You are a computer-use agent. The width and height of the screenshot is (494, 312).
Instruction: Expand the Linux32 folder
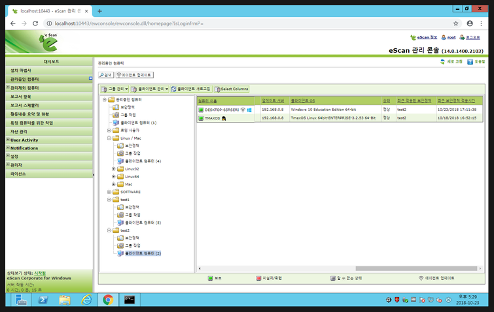coord(114,169)
